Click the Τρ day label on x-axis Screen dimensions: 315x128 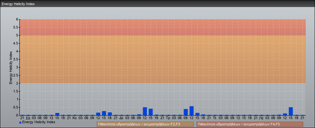tap(168, 118)
